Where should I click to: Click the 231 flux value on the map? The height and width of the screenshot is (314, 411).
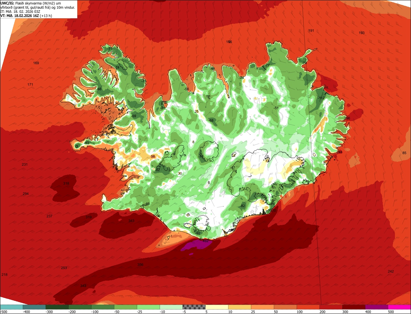[25, 164]
